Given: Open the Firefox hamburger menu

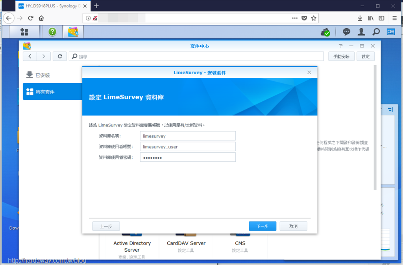Looking at the screenshot, I should click(x=394, y=18).
